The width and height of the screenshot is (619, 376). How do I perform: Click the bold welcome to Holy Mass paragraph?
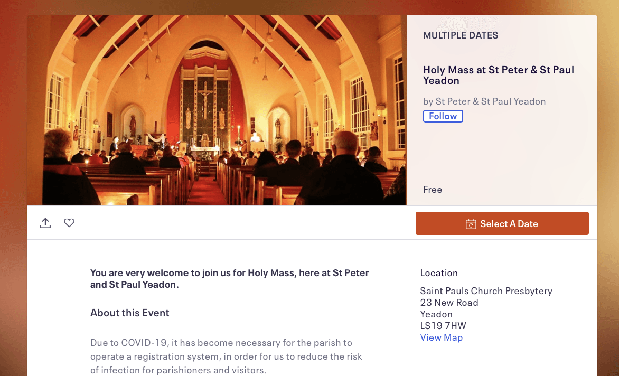click(230, 278)
